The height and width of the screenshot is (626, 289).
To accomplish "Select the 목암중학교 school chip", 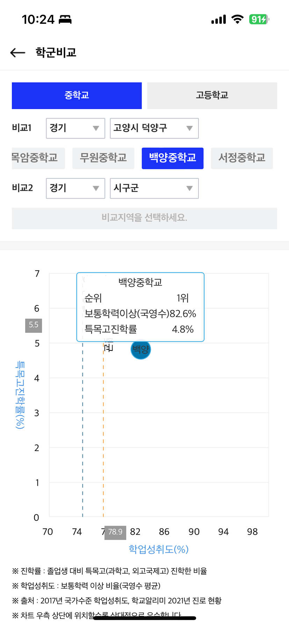I will click(x=37, y=158).
